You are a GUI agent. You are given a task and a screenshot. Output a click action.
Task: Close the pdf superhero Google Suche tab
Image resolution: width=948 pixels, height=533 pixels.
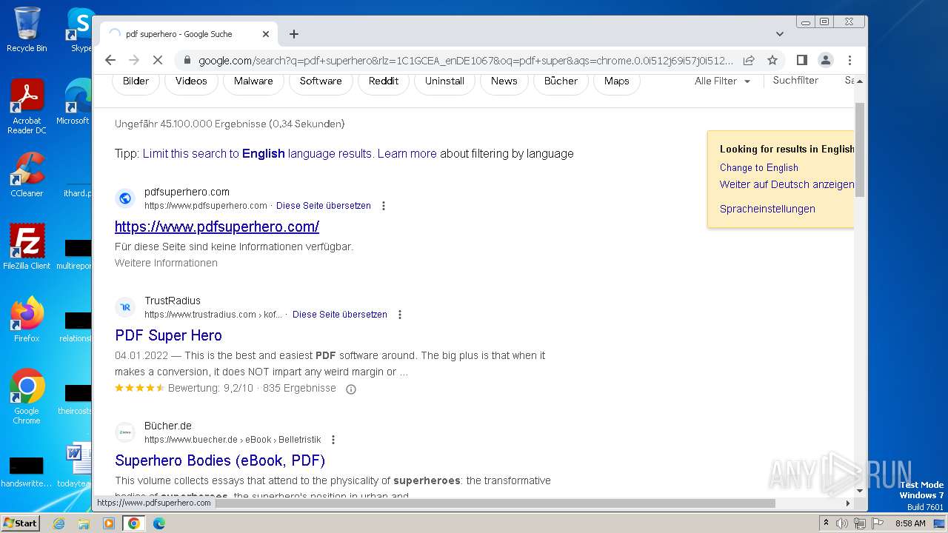coord(266,34)
